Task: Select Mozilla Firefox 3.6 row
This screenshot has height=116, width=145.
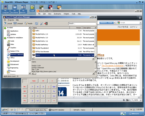Action: click(x=63, y=41)
